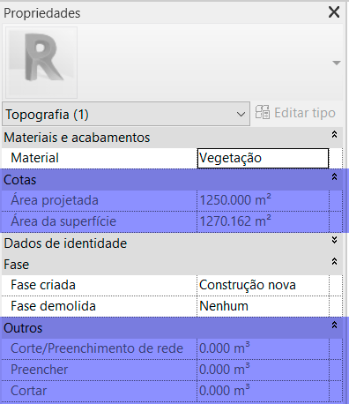Select the Preencher volume value

(263, 370)
